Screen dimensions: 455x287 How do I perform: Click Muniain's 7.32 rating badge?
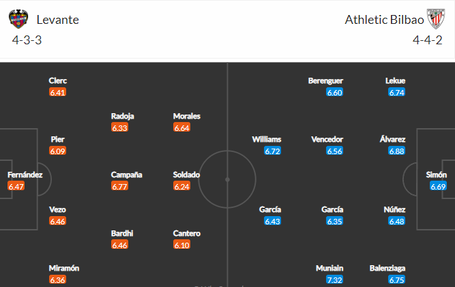334,280
